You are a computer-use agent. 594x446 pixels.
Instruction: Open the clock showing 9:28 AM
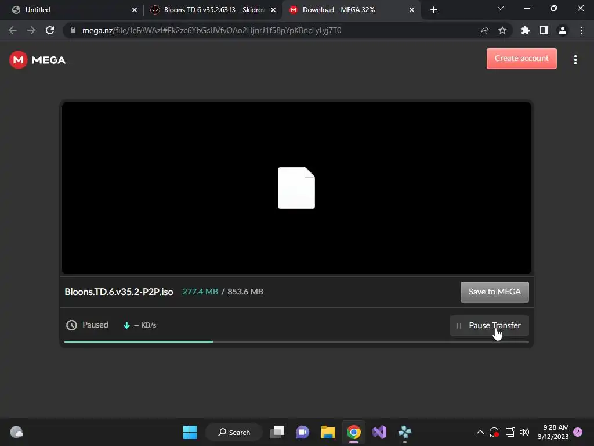tap(553, 432)
